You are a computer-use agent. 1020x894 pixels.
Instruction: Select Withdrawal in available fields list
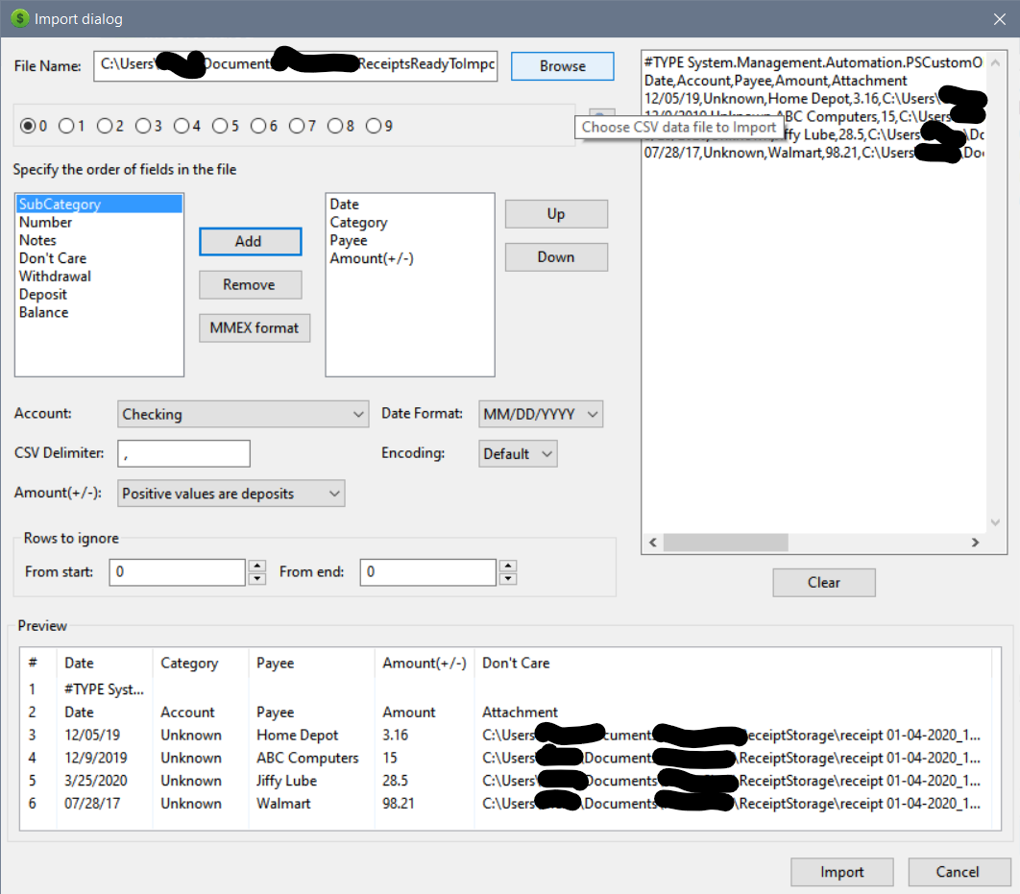point(99,277)
